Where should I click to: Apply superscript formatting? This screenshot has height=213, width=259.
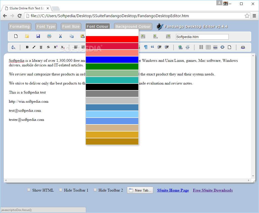(56, 47)
